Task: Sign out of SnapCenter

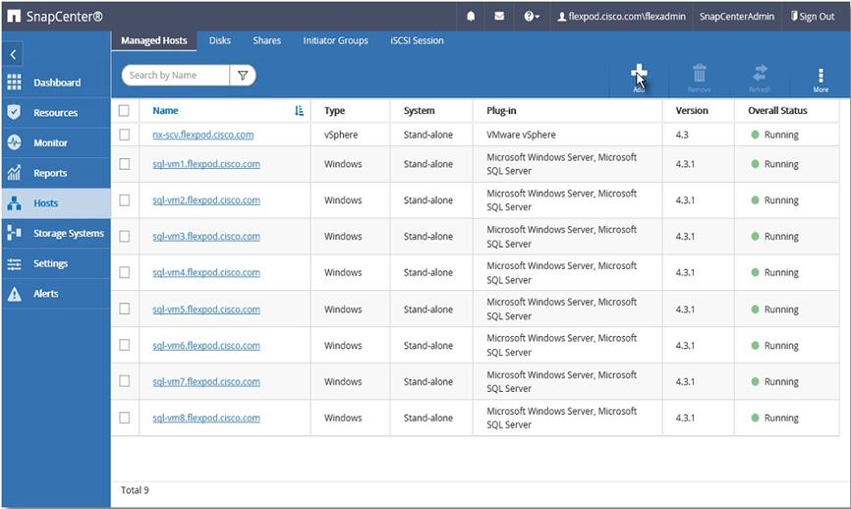Action: click(813, 17)
